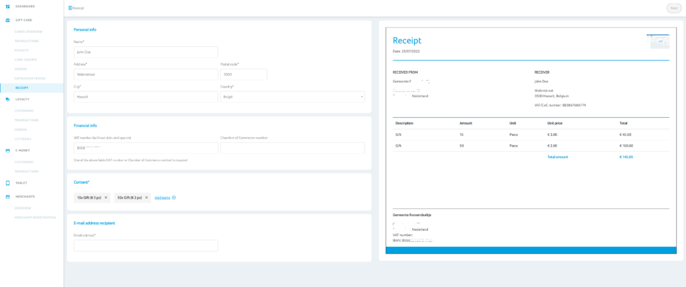Click the Loyalty tag icon
Screen dimensions: 686x287
point(7,99)
